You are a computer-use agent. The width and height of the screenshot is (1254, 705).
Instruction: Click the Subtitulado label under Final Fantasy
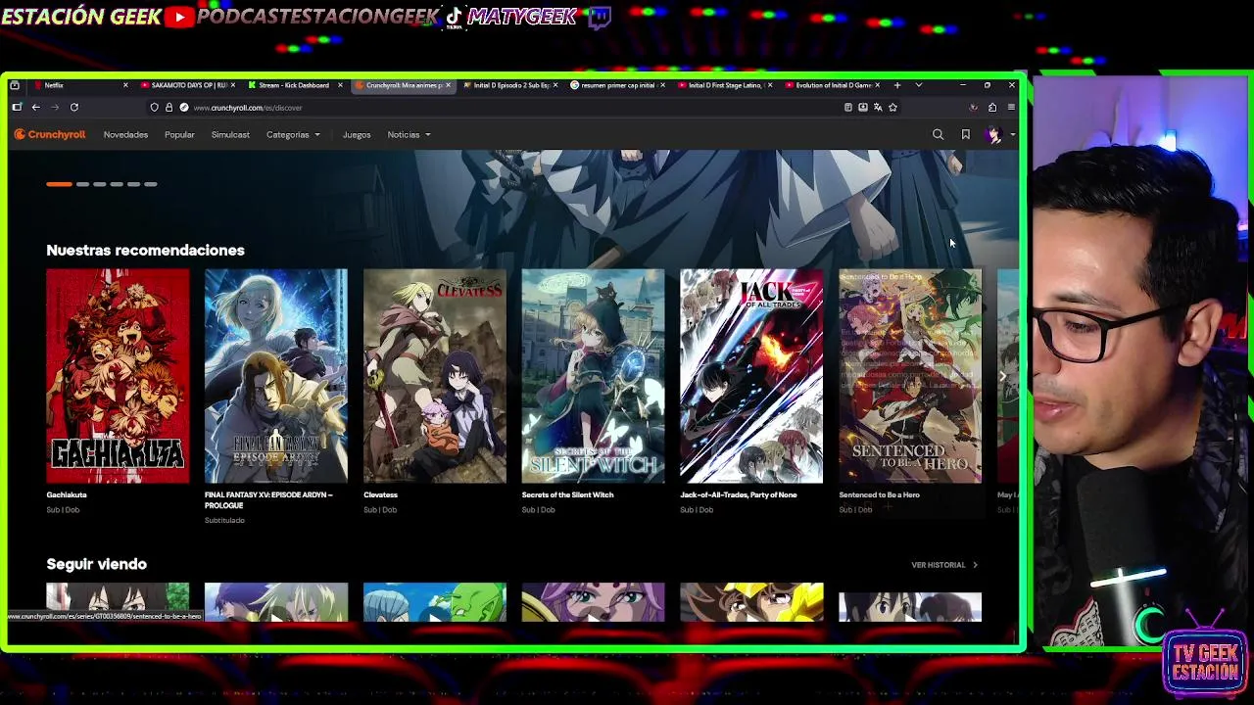point(224,521)
